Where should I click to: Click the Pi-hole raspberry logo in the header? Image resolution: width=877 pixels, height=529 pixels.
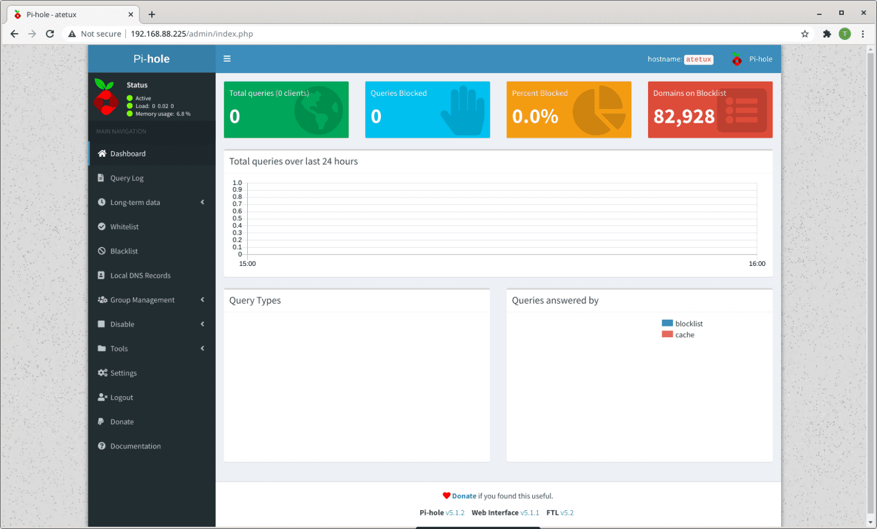point(735,59)
